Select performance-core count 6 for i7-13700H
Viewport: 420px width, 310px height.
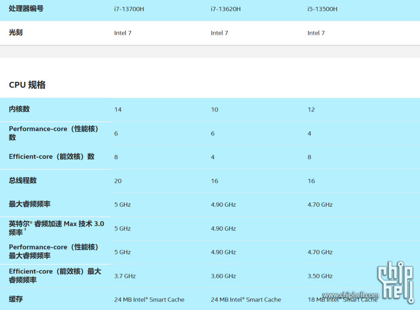click(x=116, y=133)
